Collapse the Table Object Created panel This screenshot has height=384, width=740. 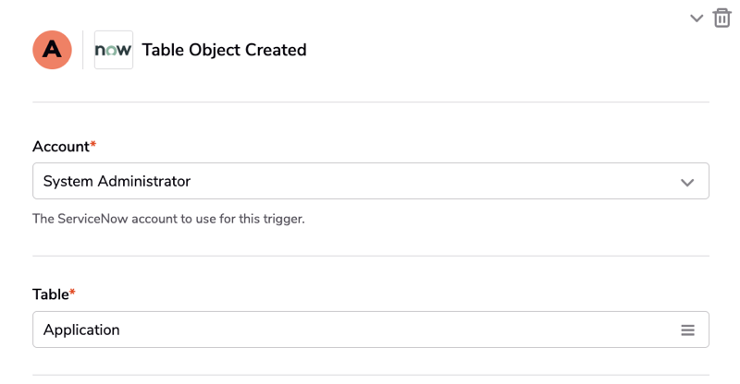tap(697, 18)
